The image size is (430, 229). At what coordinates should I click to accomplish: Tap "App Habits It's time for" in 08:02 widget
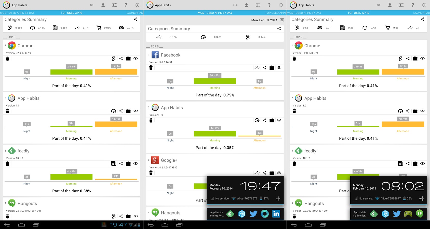(360, 214)
